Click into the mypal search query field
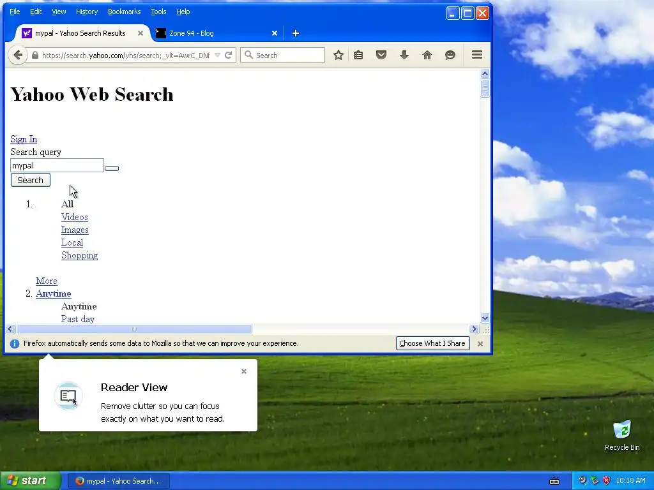Image resolution: width=654 pixels, height=490 pixels. pos(57,165)
